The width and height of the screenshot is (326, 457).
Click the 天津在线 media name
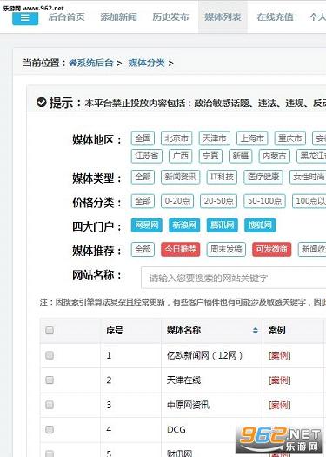tap(183, 380)
